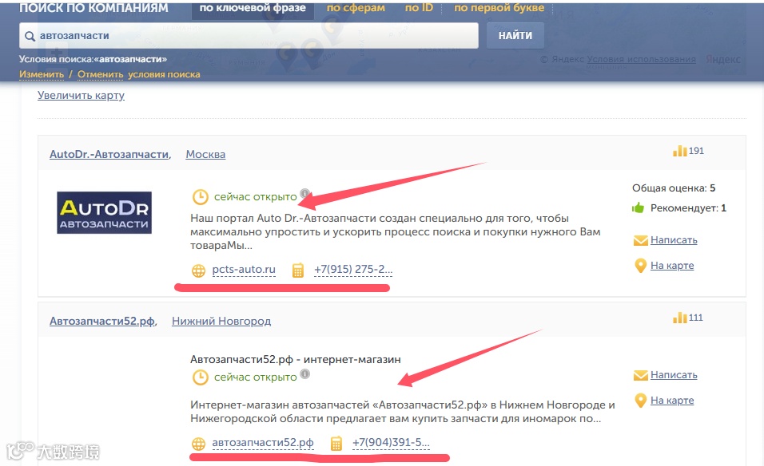Image resolution: width=764 pixels, height=466 pixels.
Task: Switch to 'по первой букве' search tab
Action: [x=499, y=8]
